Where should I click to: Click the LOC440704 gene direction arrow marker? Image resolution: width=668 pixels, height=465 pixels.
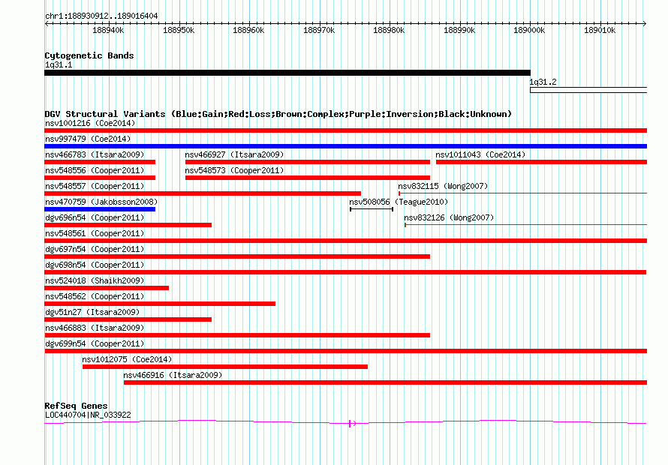coord(352,423)
